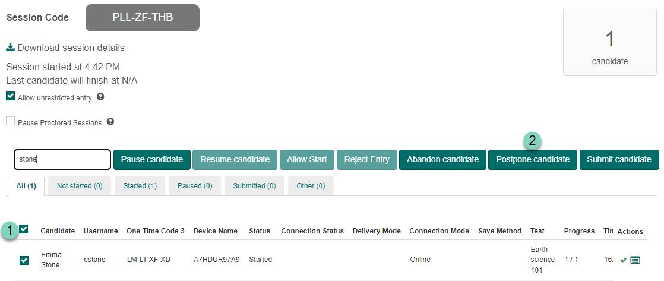The image size is (664, 281).
Task: Click the green checkmark action icon
Action: [623, 260]
